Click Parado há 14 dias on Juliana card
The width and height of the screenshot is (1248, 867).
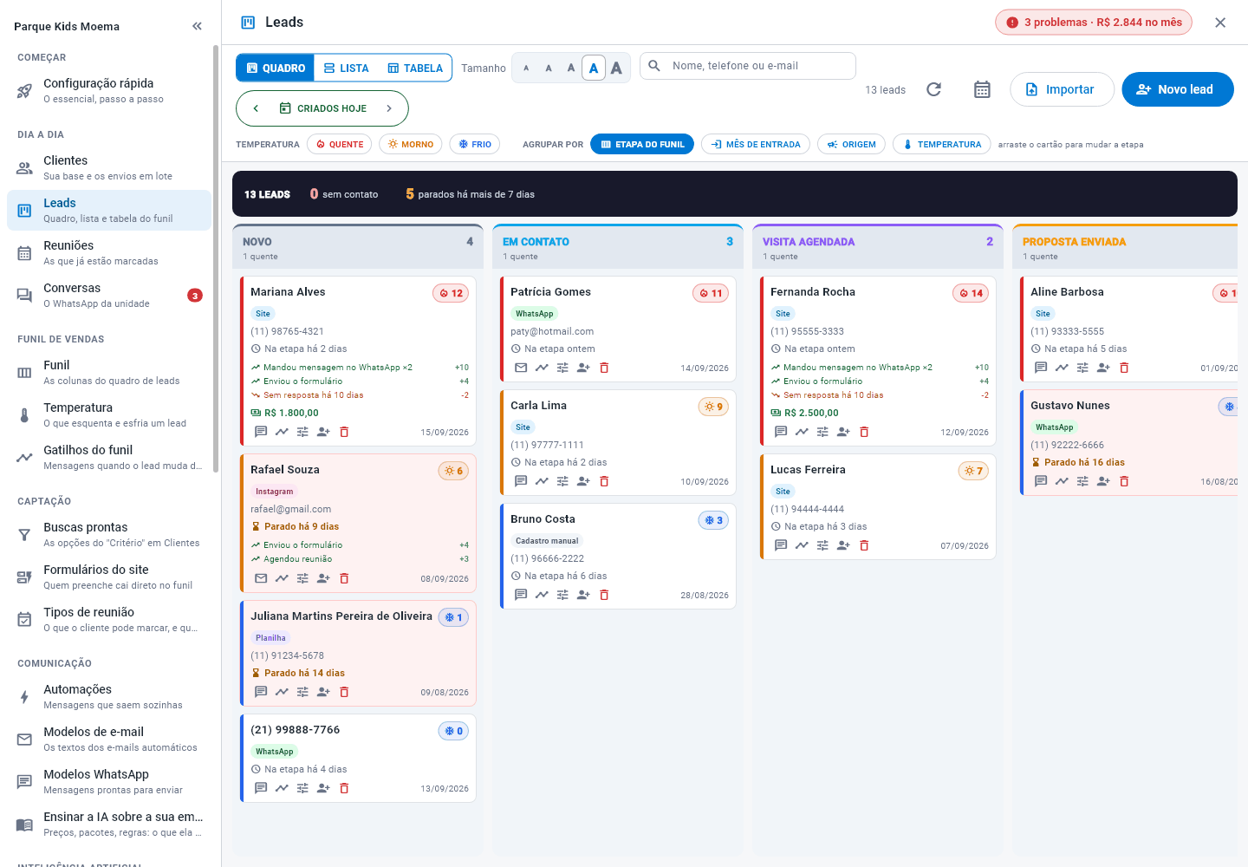tap(304, 673)
